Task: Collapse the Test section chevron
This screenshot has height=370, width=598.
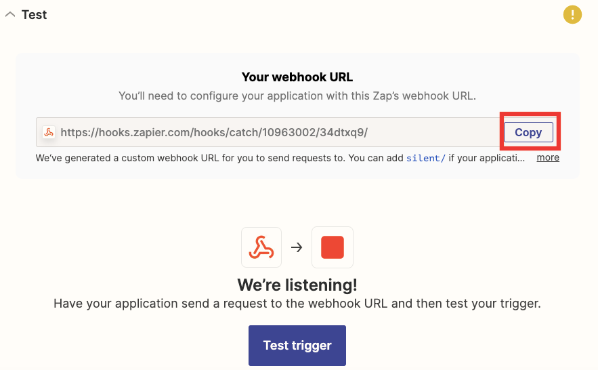Action: (x=10, y=14)
